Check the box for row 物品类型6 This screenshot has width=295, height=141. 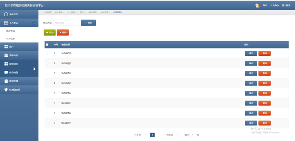[x=47, y=73]
